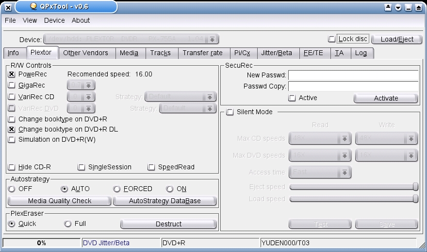427x252 pixels.
Task: Click the Passwd Copy input field
Action: tap(353, 87)
